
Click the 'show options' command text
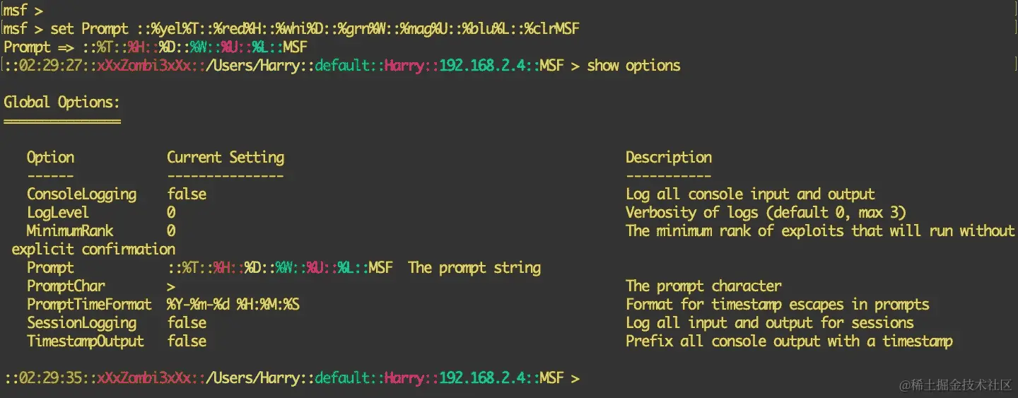(x=633, y=66)
